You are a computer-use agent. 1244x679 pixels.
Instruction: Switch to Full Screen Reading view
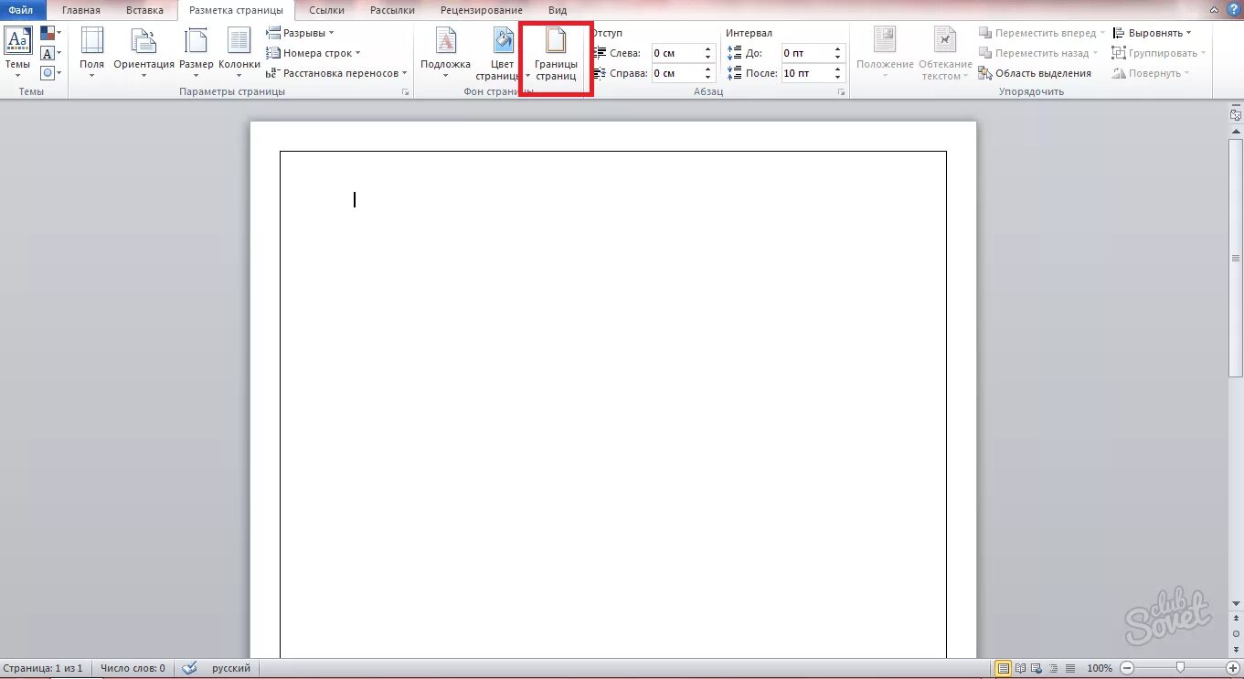[1020, 668]
